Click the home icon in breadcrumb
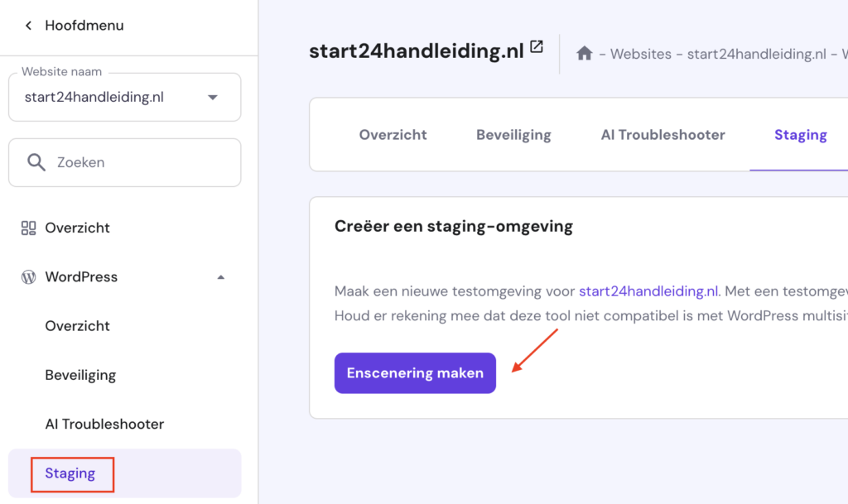Viewport: 848px width, 504px height. (585, 54)
